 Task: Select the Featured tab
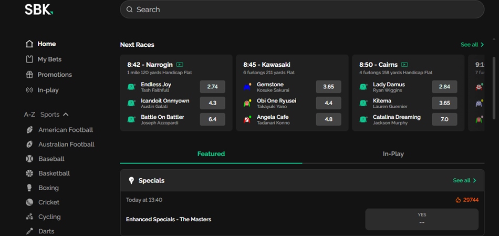[211, 154]
